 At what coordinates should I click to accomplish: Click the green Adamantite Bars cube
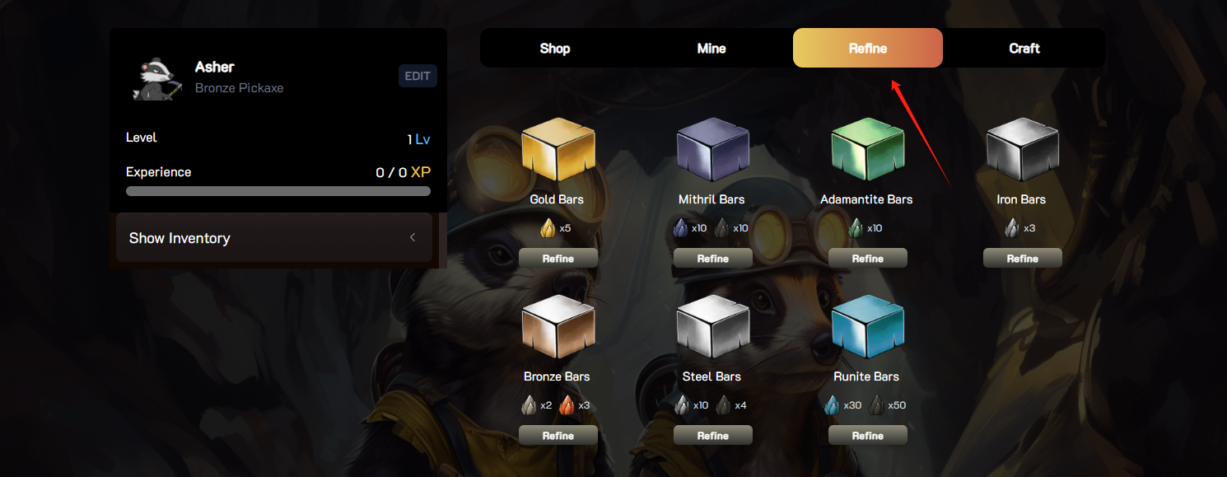click(868, 152)
